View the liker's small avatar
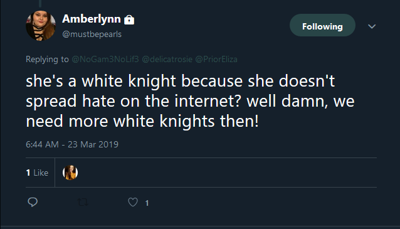This screenshot has height=229, width=400. [70, 173]
